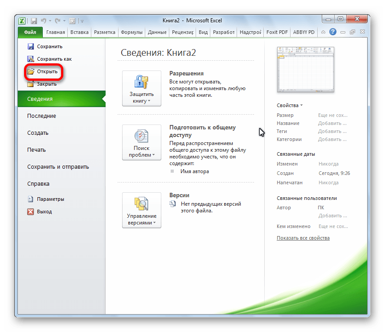Viewport: 385px width, 332px height.
Task: Select Печать in the left menu
Action: tap(37, 150)
